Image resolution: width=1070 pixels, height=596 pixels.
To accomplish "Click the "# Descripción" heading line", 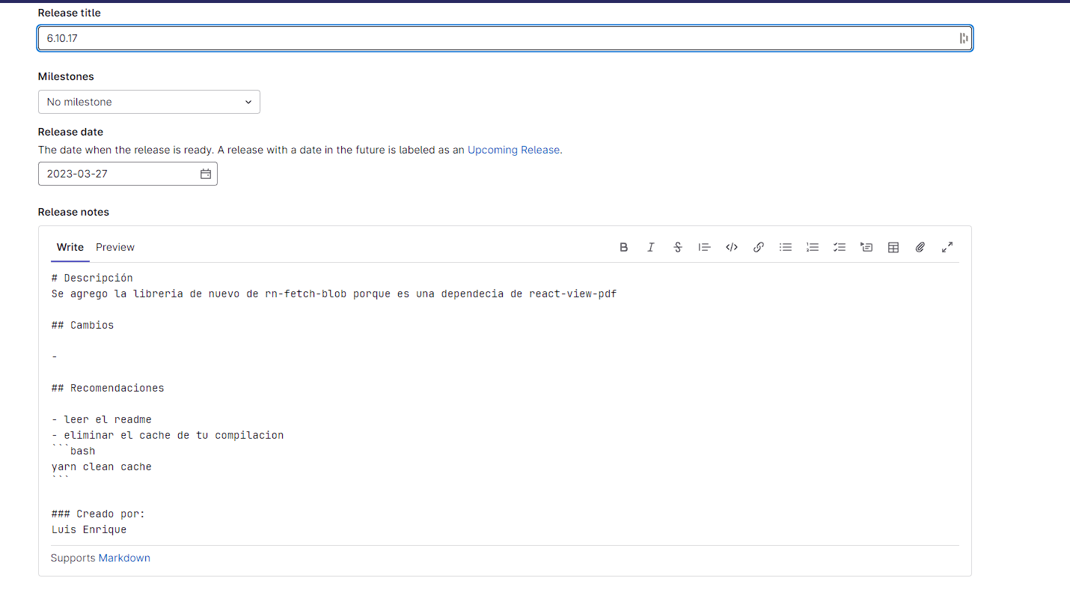I will coord(92,278).
